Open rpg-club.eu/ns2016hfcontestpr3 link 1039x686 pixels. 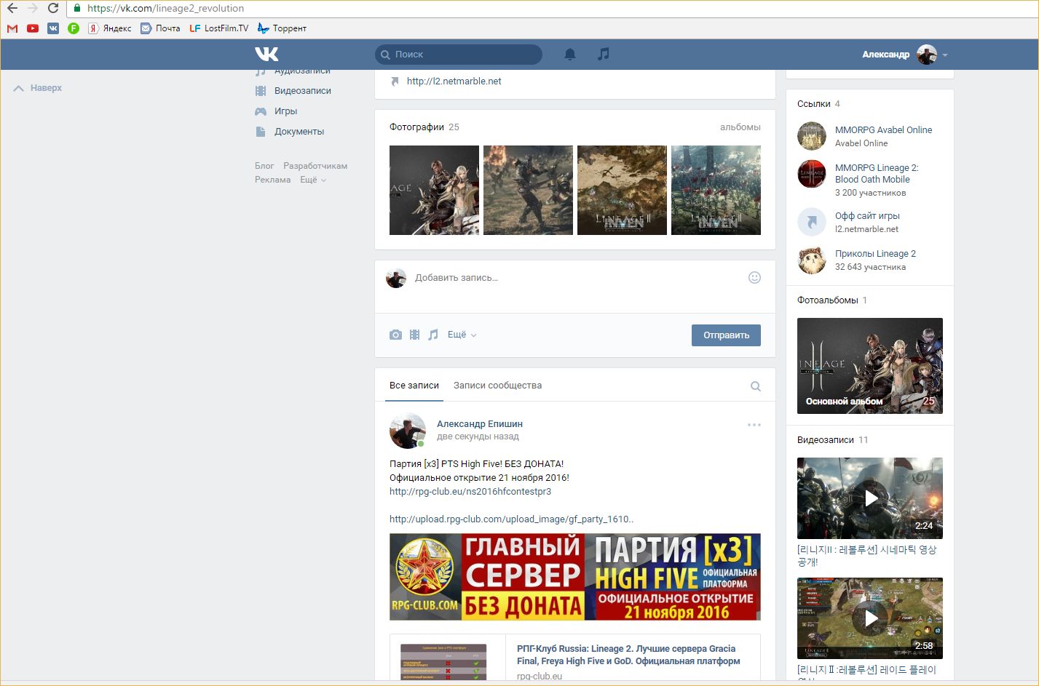click(x=470, y=492)
